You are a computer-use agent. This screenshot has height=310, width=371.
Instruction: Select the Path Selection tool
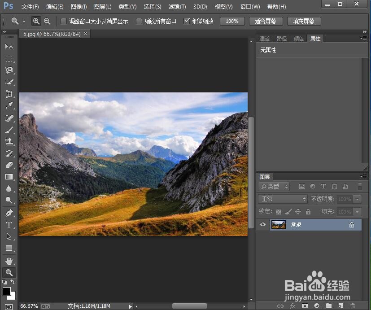[9, 236]
